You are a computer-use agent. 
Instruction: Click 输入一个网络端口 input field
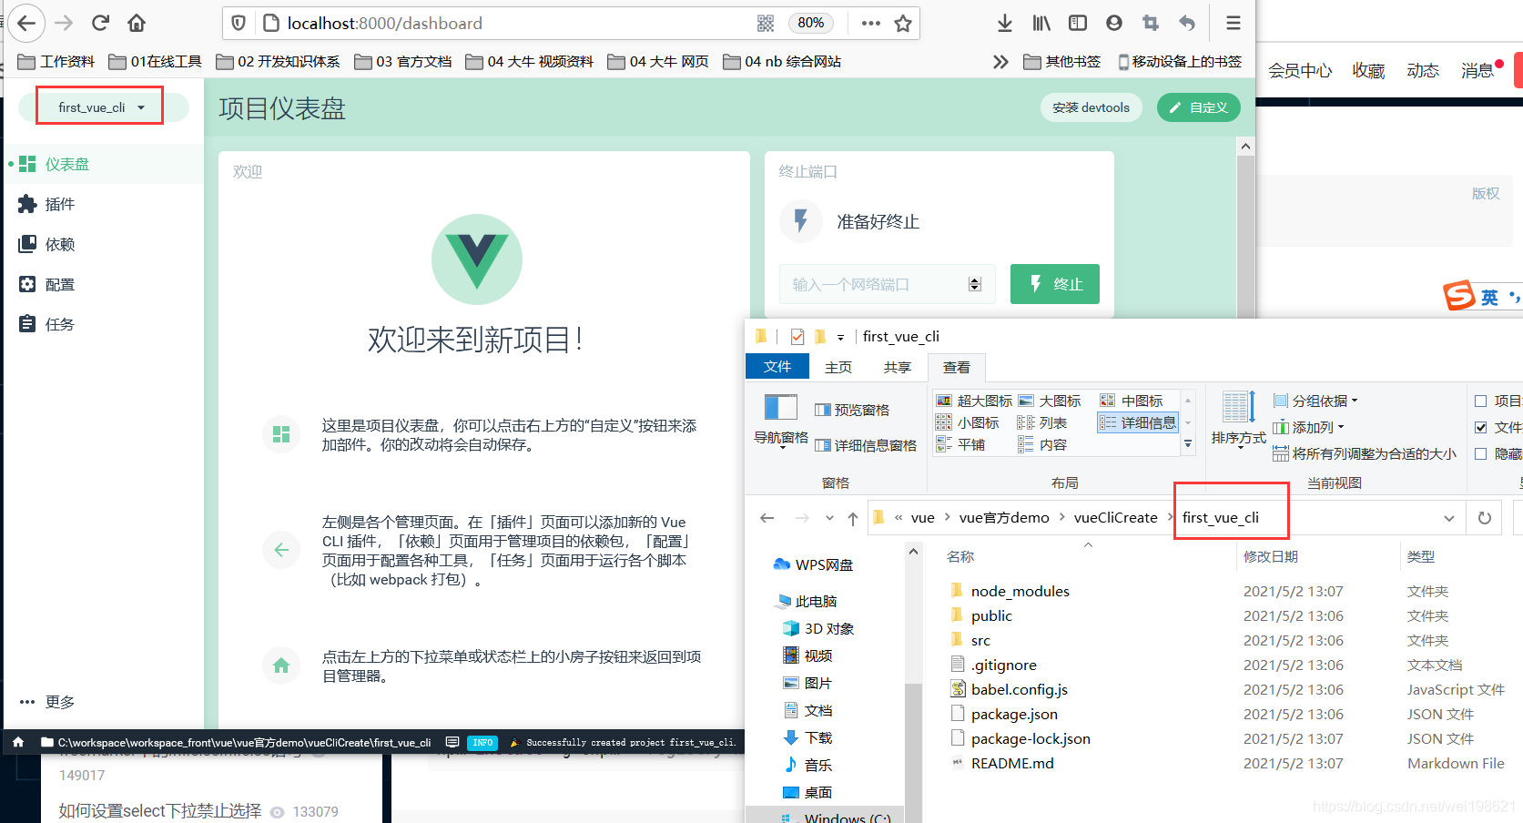click(x=888, y=284)
